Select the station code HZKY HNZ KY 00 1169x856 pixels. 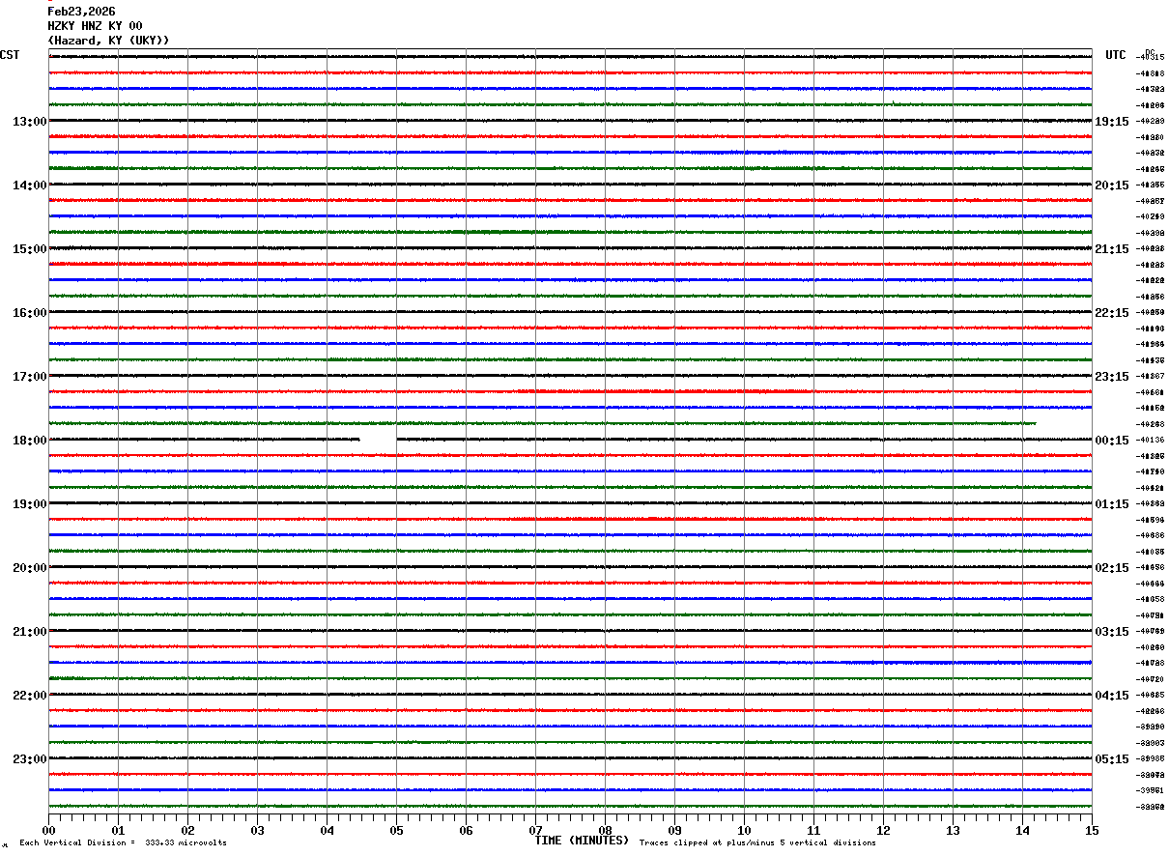tap(95, 26)
